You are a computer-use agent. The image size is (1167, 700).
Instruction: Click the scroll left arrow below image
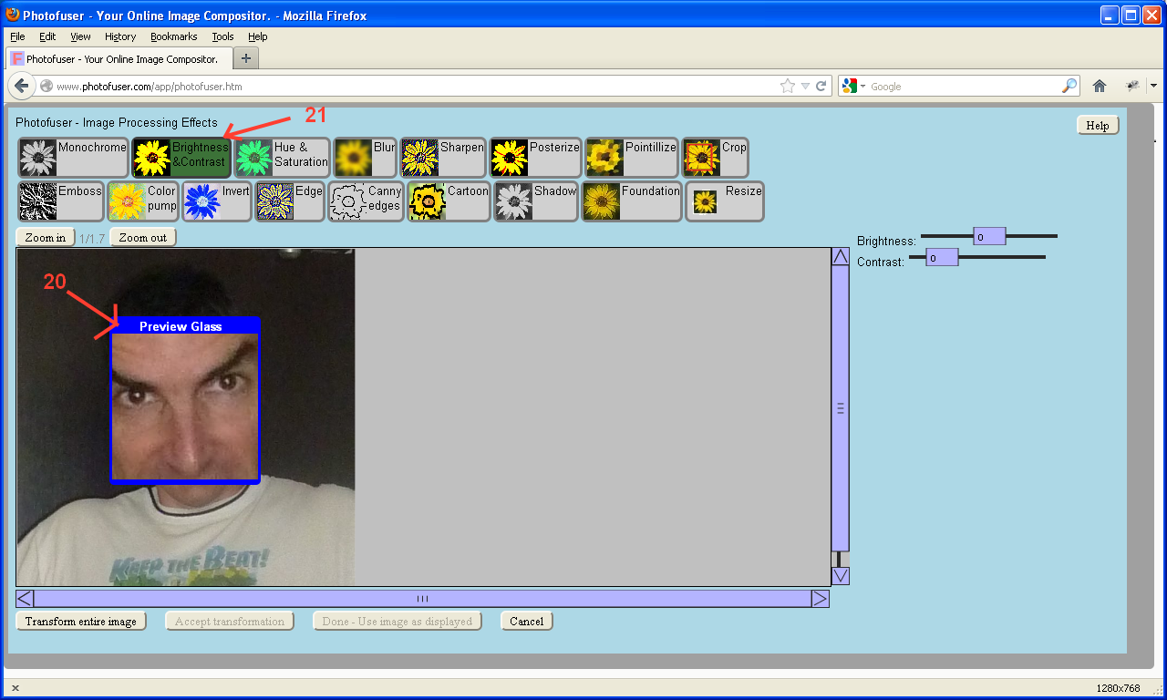click(26, 599)
